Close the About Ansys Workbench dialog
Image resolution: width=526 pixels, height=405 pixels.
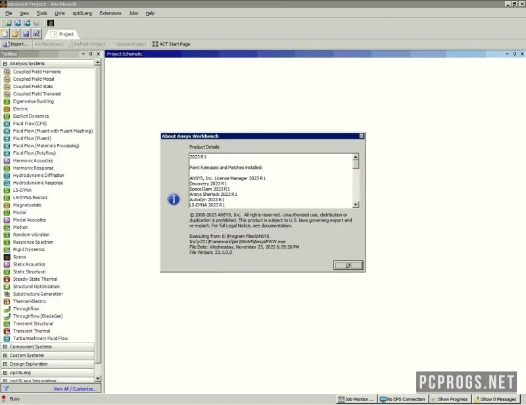[x=361, y=136]
